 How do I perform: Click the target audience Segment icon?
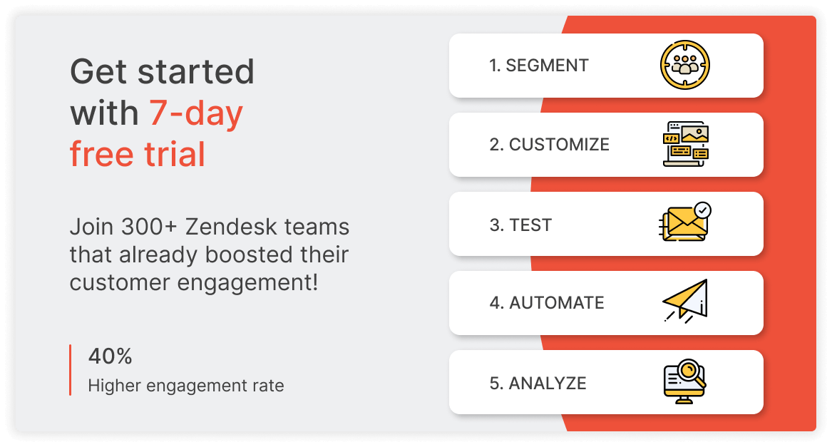point(685,66)
